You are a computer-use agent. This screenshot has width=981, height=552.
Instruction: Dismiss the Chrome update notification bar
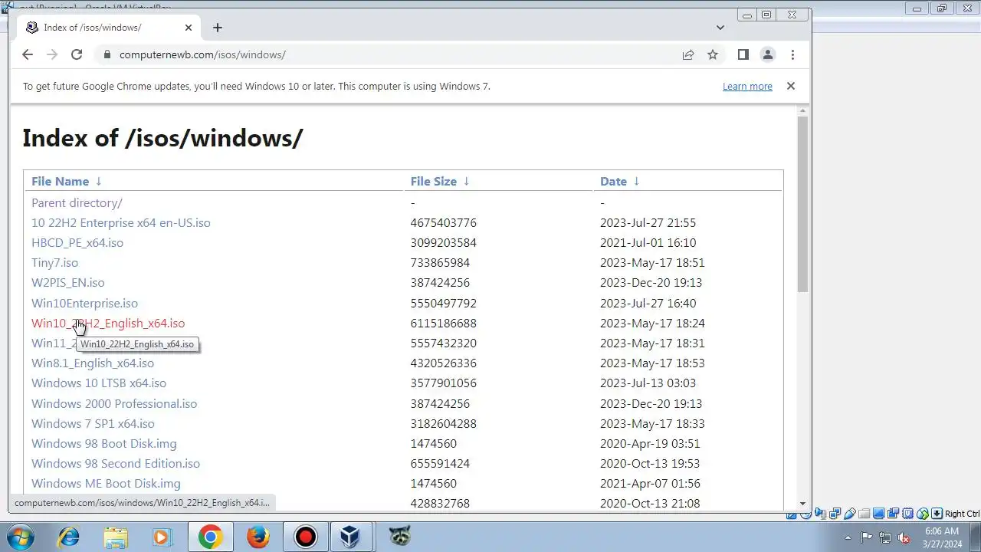click(x=791, y=86)
